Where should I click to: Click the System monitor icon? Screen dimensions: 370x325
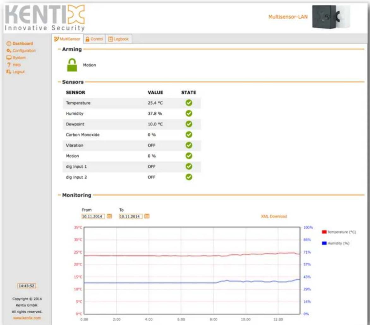[x=9, y=57]
